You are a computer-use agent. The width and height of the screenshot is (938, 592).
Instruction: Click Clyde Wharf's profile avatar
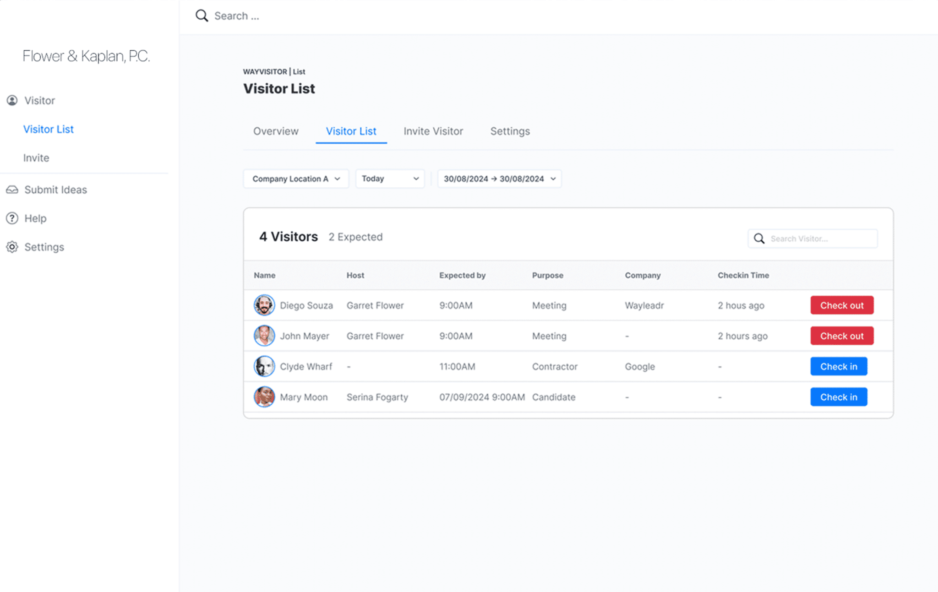coord(264,366)
